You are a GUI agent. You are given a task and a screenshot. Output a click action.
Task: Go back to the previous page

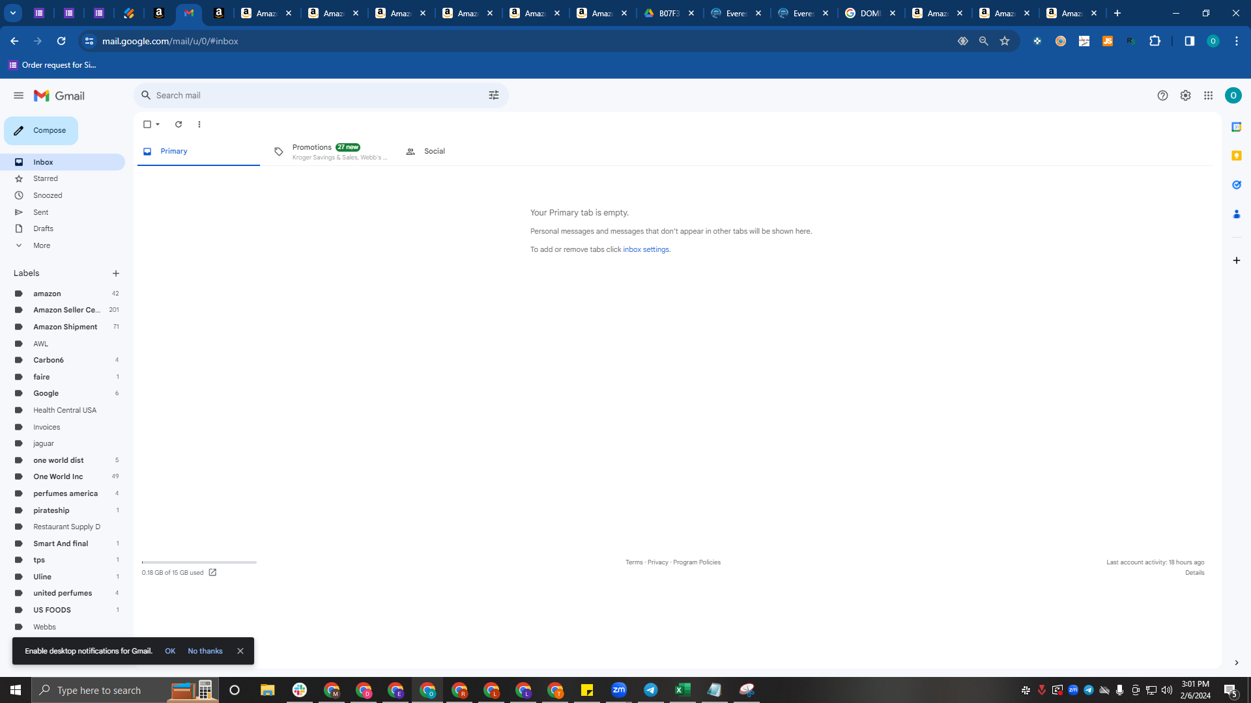click(14, 41)
